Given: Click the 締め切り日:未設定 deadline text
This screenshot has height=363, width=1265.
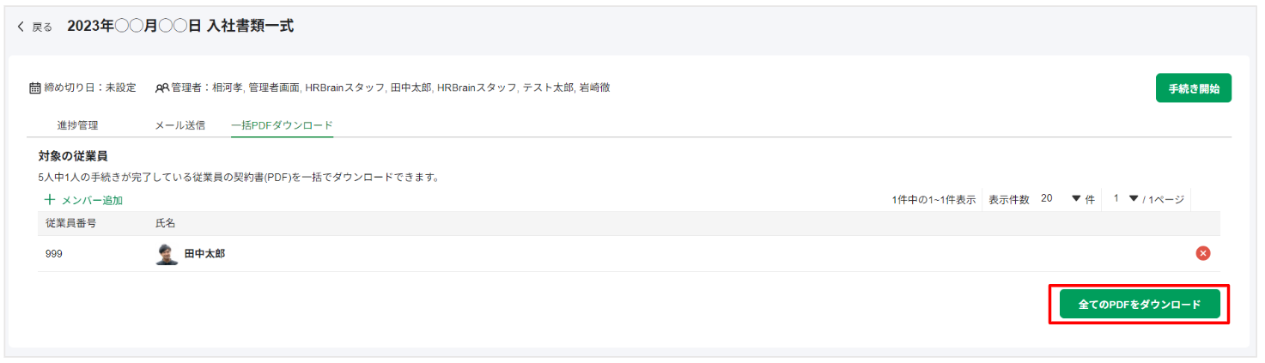Looking at the screenshot, I should pyautogui.click(x=90, y=88).
